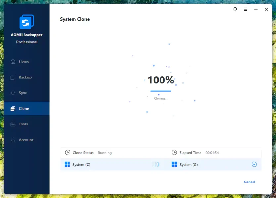Click the animated transfer arrows between the disks
Viewport: 276px width, 198px height.
coord(156,164)
